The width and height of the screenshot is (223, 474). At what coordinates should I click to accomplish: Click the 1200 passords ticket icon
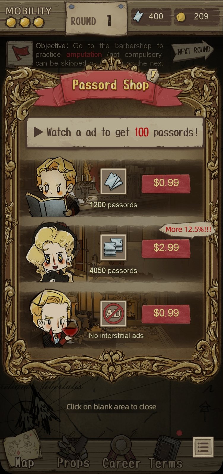114,181
